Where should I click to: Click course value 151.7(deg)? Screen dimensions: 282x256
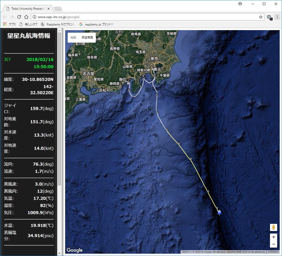(x=42, y=122)
